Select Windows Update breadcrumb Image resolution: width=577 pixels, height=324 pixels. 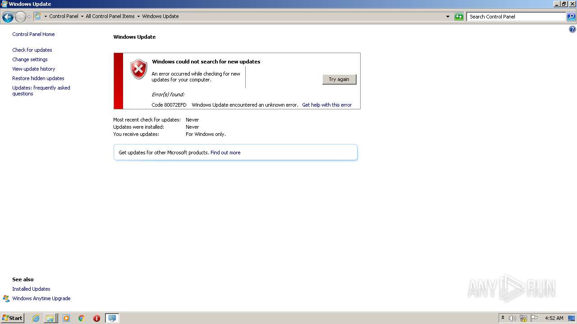[x=160, y=16]
